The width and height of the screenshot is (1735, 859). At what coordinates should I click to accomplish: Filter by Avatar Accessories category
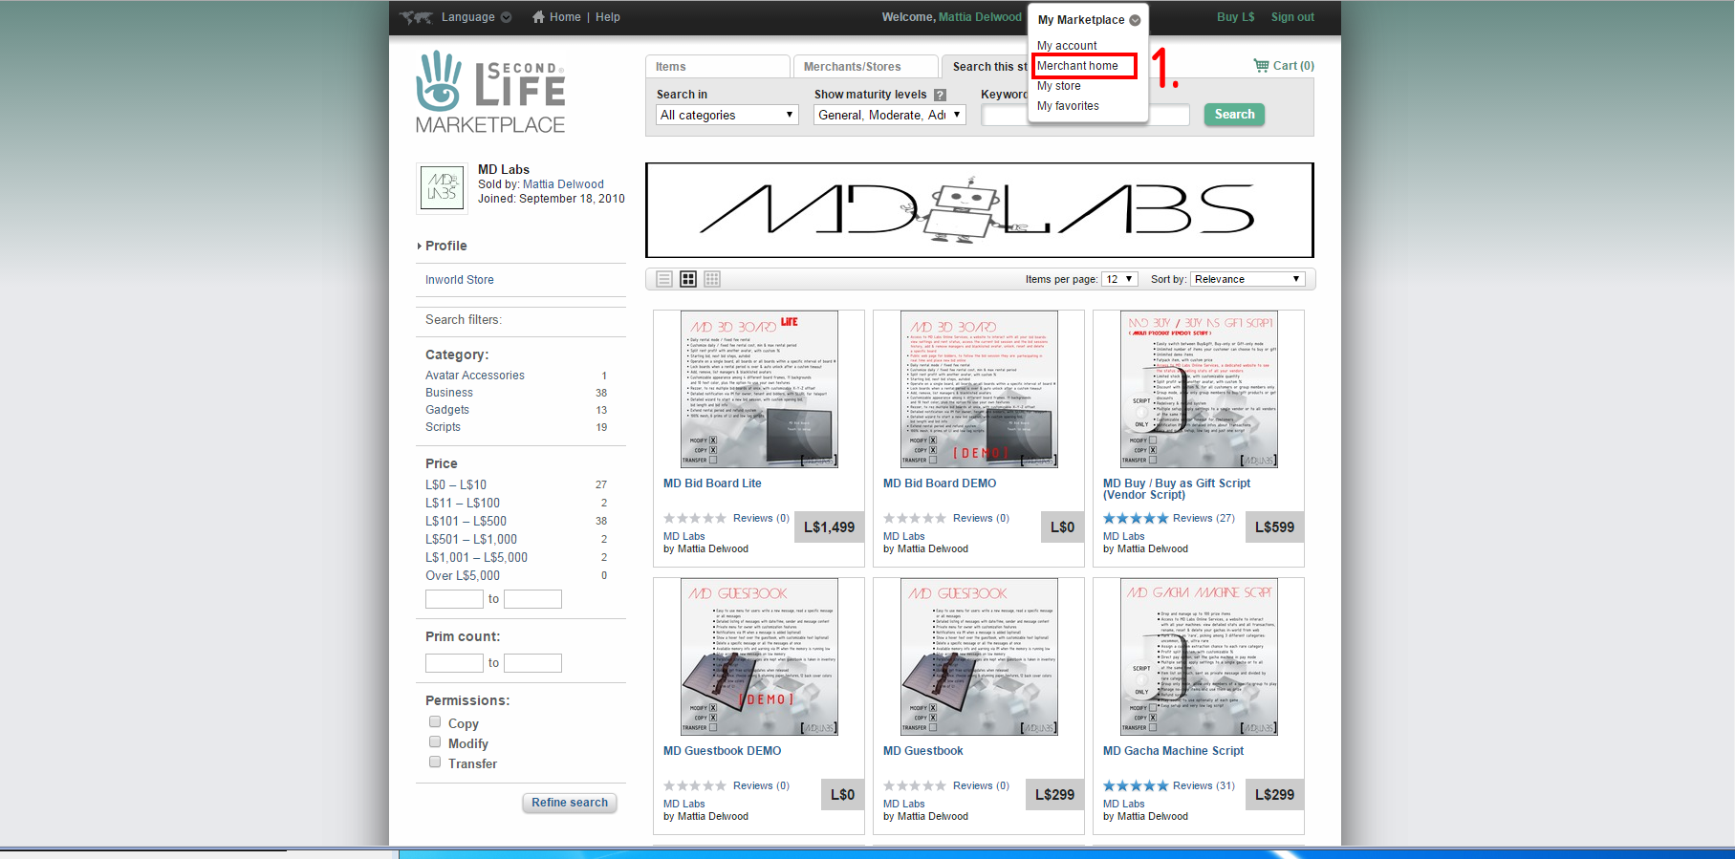(x=475, y=376)
